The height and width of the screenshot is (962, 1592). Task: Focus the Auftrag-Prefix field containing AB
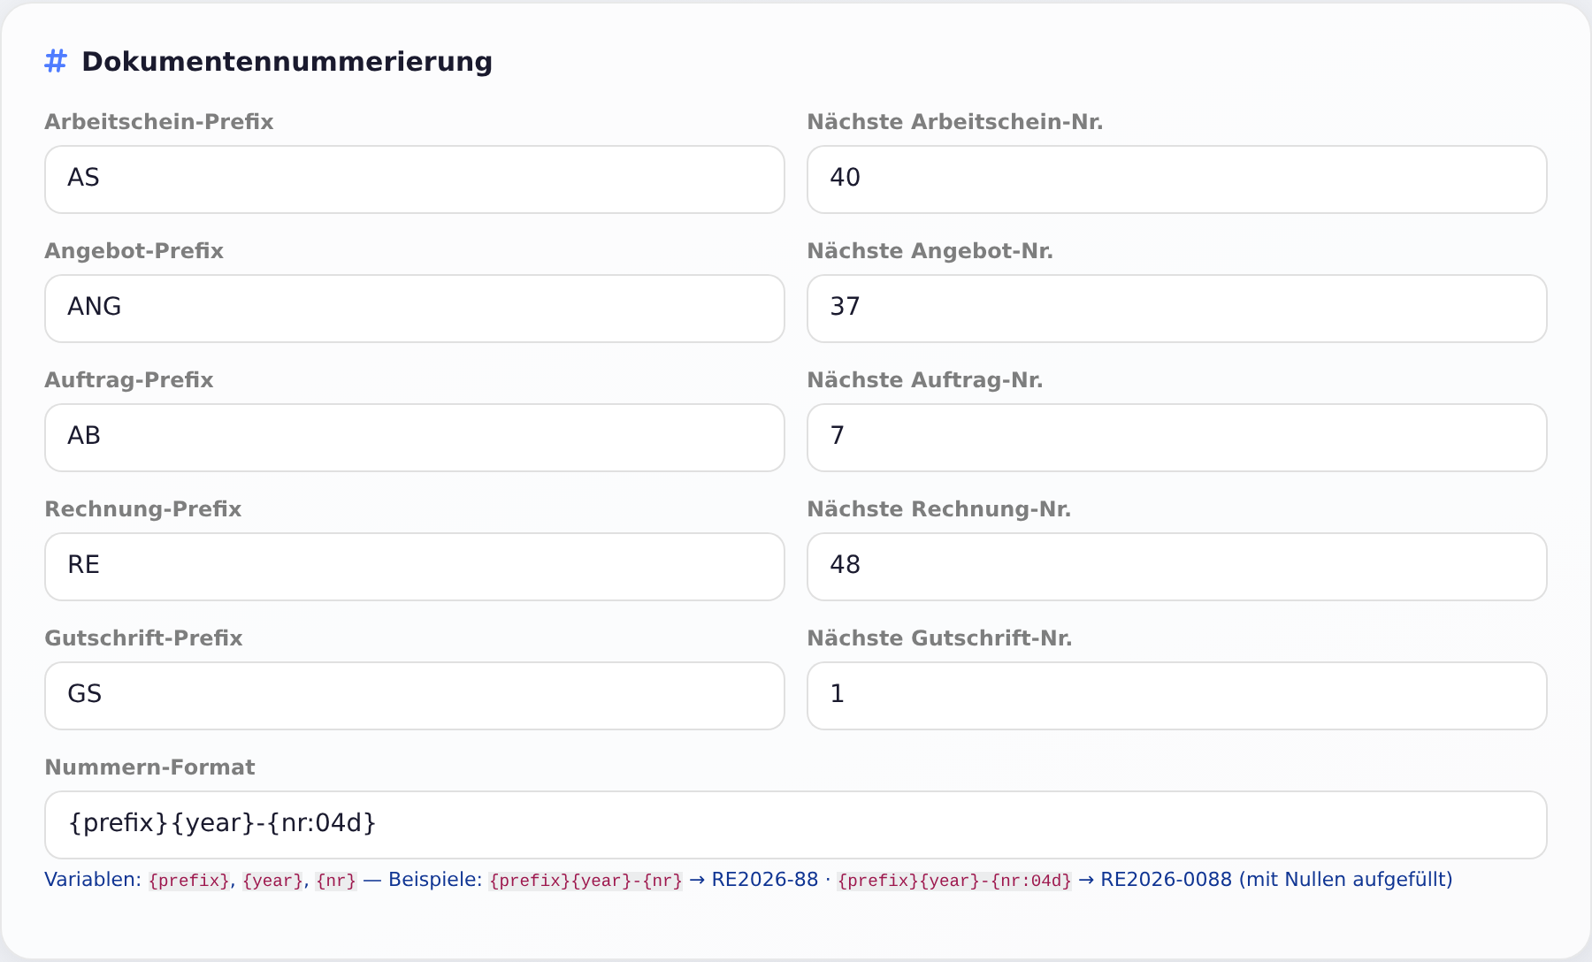[x=415, y=438]
